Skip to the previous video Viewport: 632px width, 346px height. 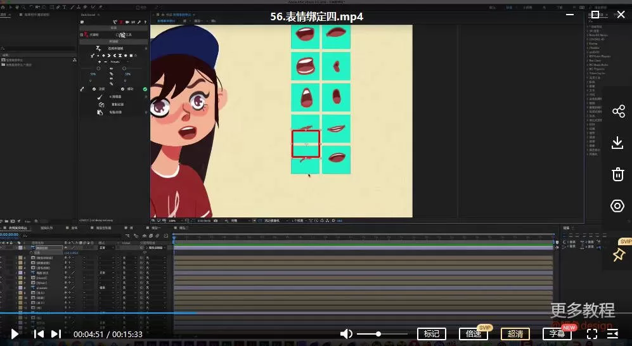(39, 333)
